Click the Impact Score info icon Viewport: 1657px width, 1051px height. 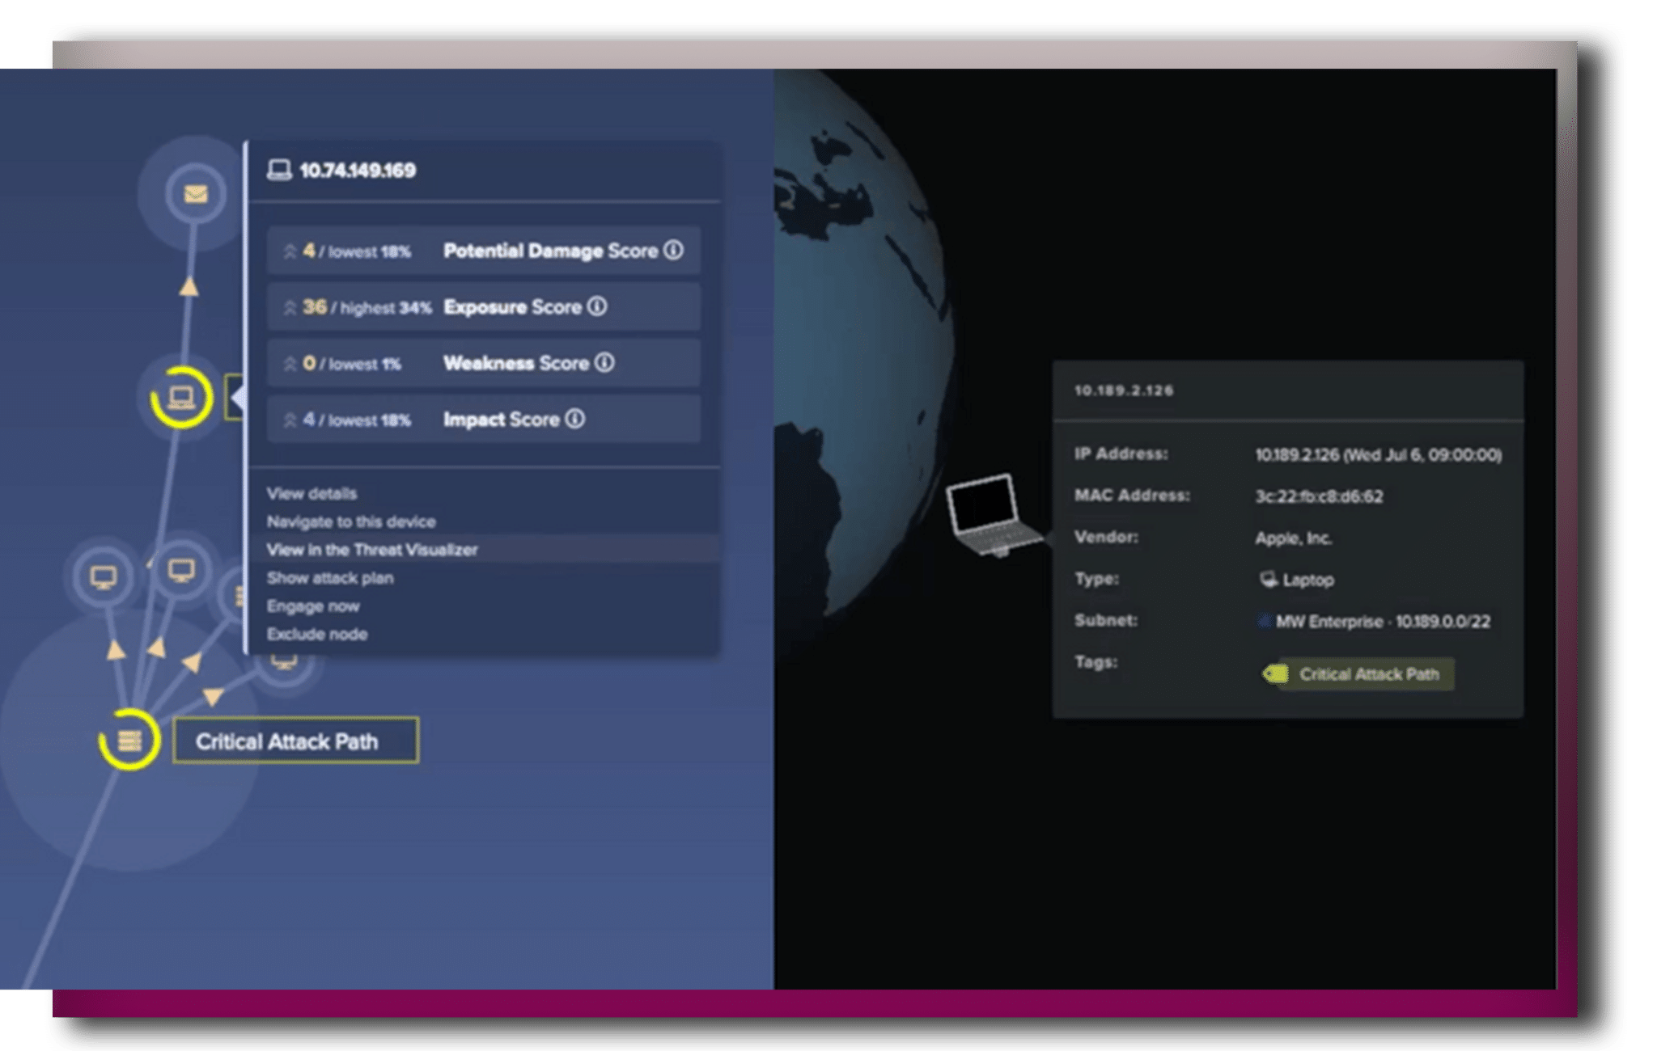[x=574, y=419]
